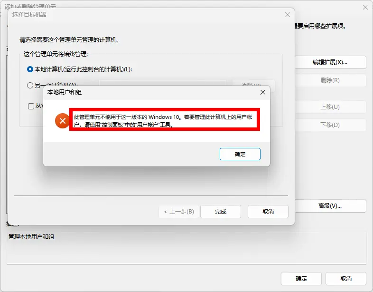Toggle the checkbox under the computer options
373x292 pixels.
31,106
